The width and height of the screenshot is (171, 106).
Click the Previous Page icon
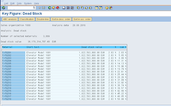point(82,8)
